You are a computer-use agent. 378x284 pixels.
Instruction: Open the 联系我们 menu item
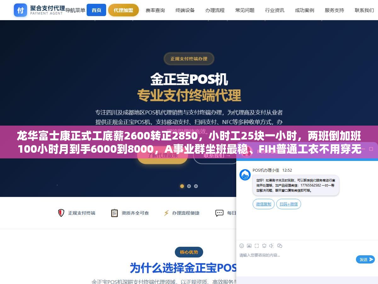pos(364,10)
